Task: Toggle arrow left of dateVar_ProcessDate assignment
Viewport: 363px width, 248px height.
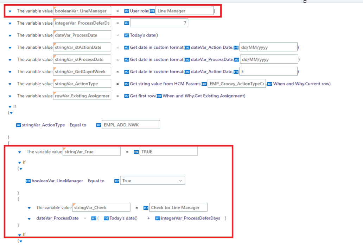Action: click(x=29, y=218)
